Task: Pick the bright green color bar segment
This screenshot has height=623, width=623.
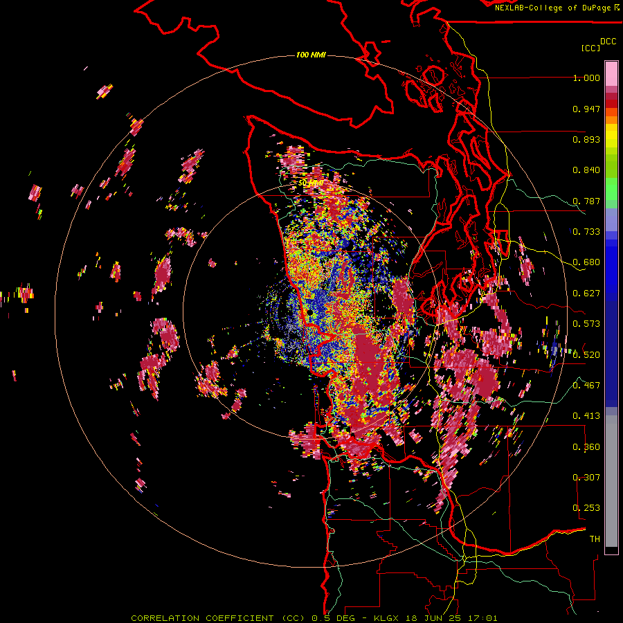Action: (x=611, y=189)
